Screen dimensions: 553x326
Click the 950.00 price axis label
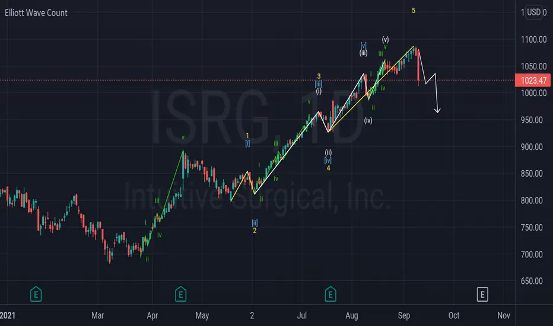pyautogui.click(x=532, y=120)
